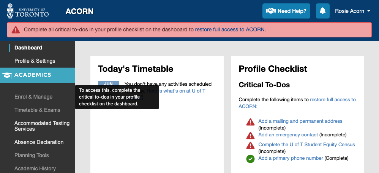Click warning icon beside mailing address item
Image resolution: width=379 pixels, height=173 pixels.
[x=250, y=122]
